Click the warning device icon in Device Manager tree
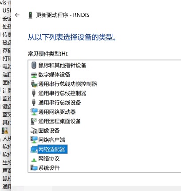 pos(5,131)
